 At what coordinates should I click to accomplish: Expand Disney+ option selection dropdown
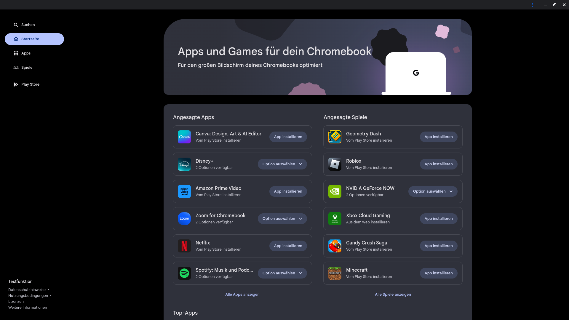[x=282, y=164]
